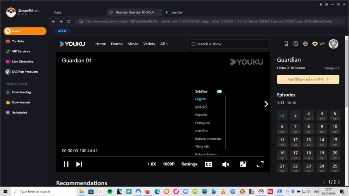Open the 1080P quality selector
The height and width of the screenshot is (196, 349).
coord(169,164)
